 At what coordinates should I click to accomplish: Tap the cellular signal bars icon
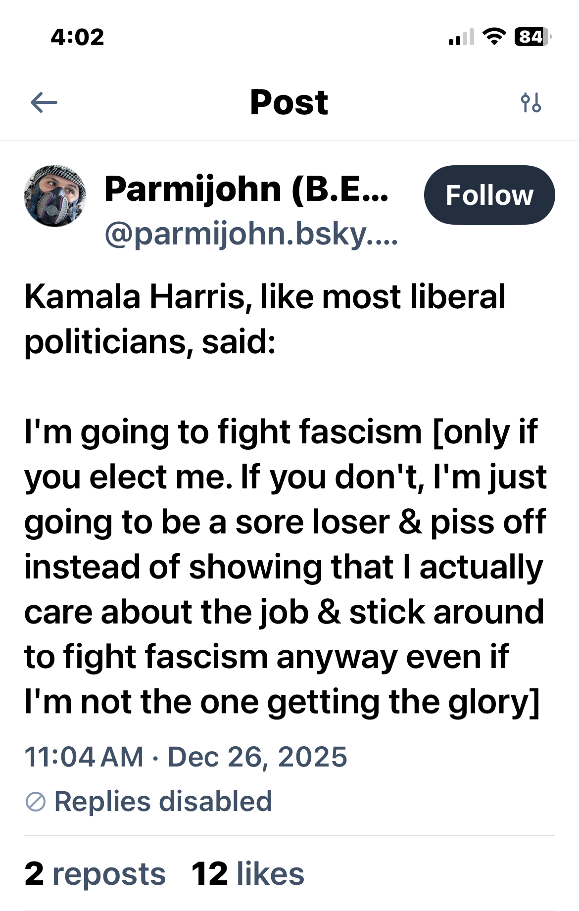click(x=461, y=37)
